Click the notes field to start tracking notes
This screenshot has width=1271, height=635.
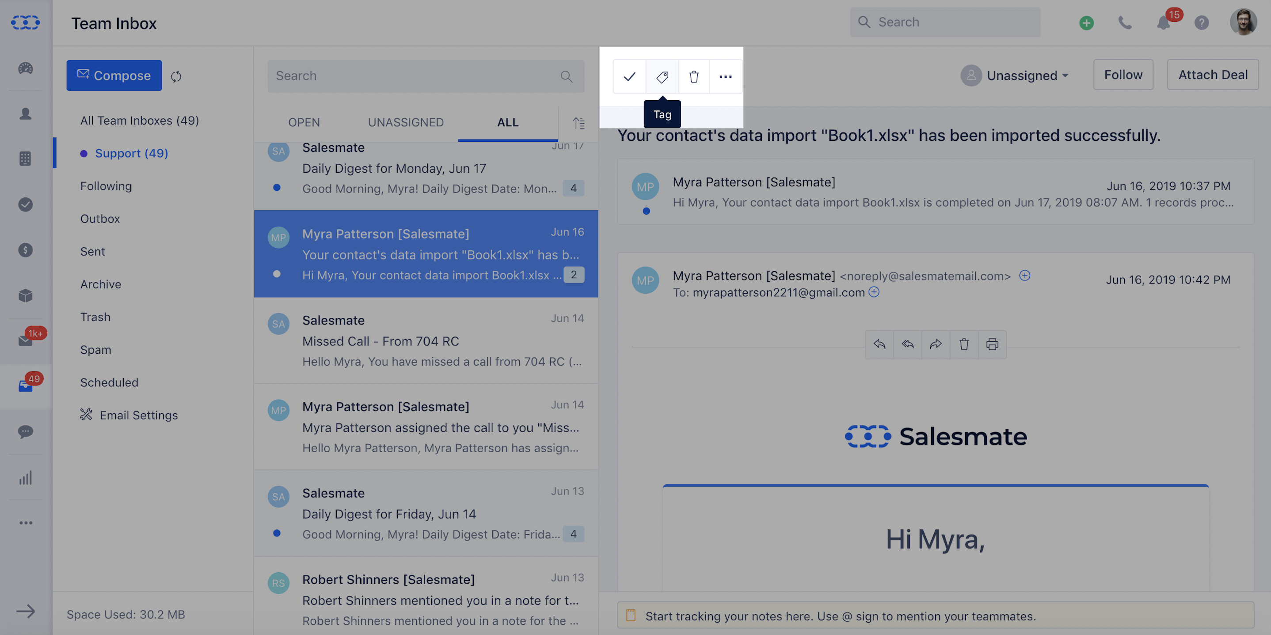[x=936, y=616]
